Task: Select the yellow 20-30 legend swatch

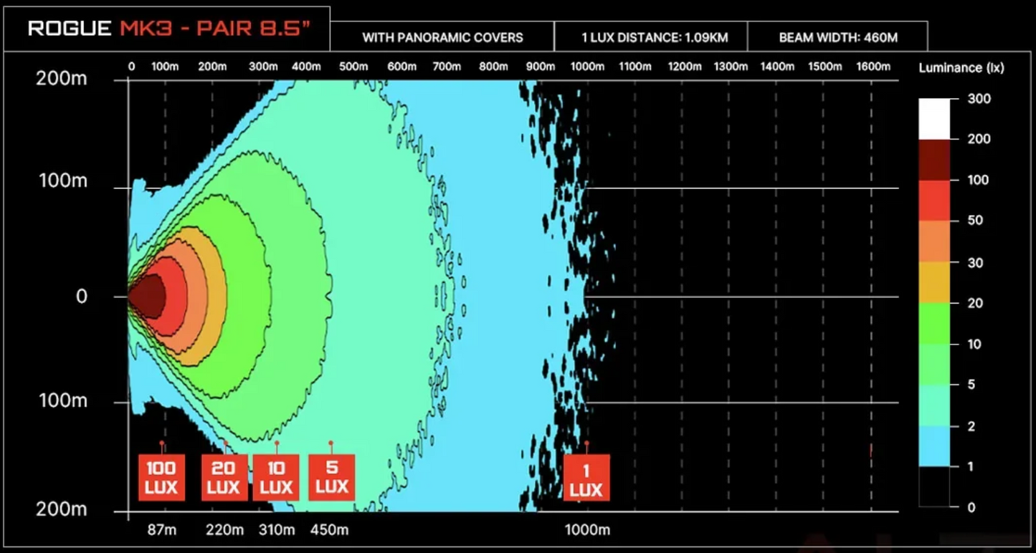Action: pyautogui.click(x=934, y=282)
